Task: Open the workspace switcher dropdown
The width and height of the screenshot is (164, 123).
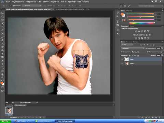Action: pos(151,6)
